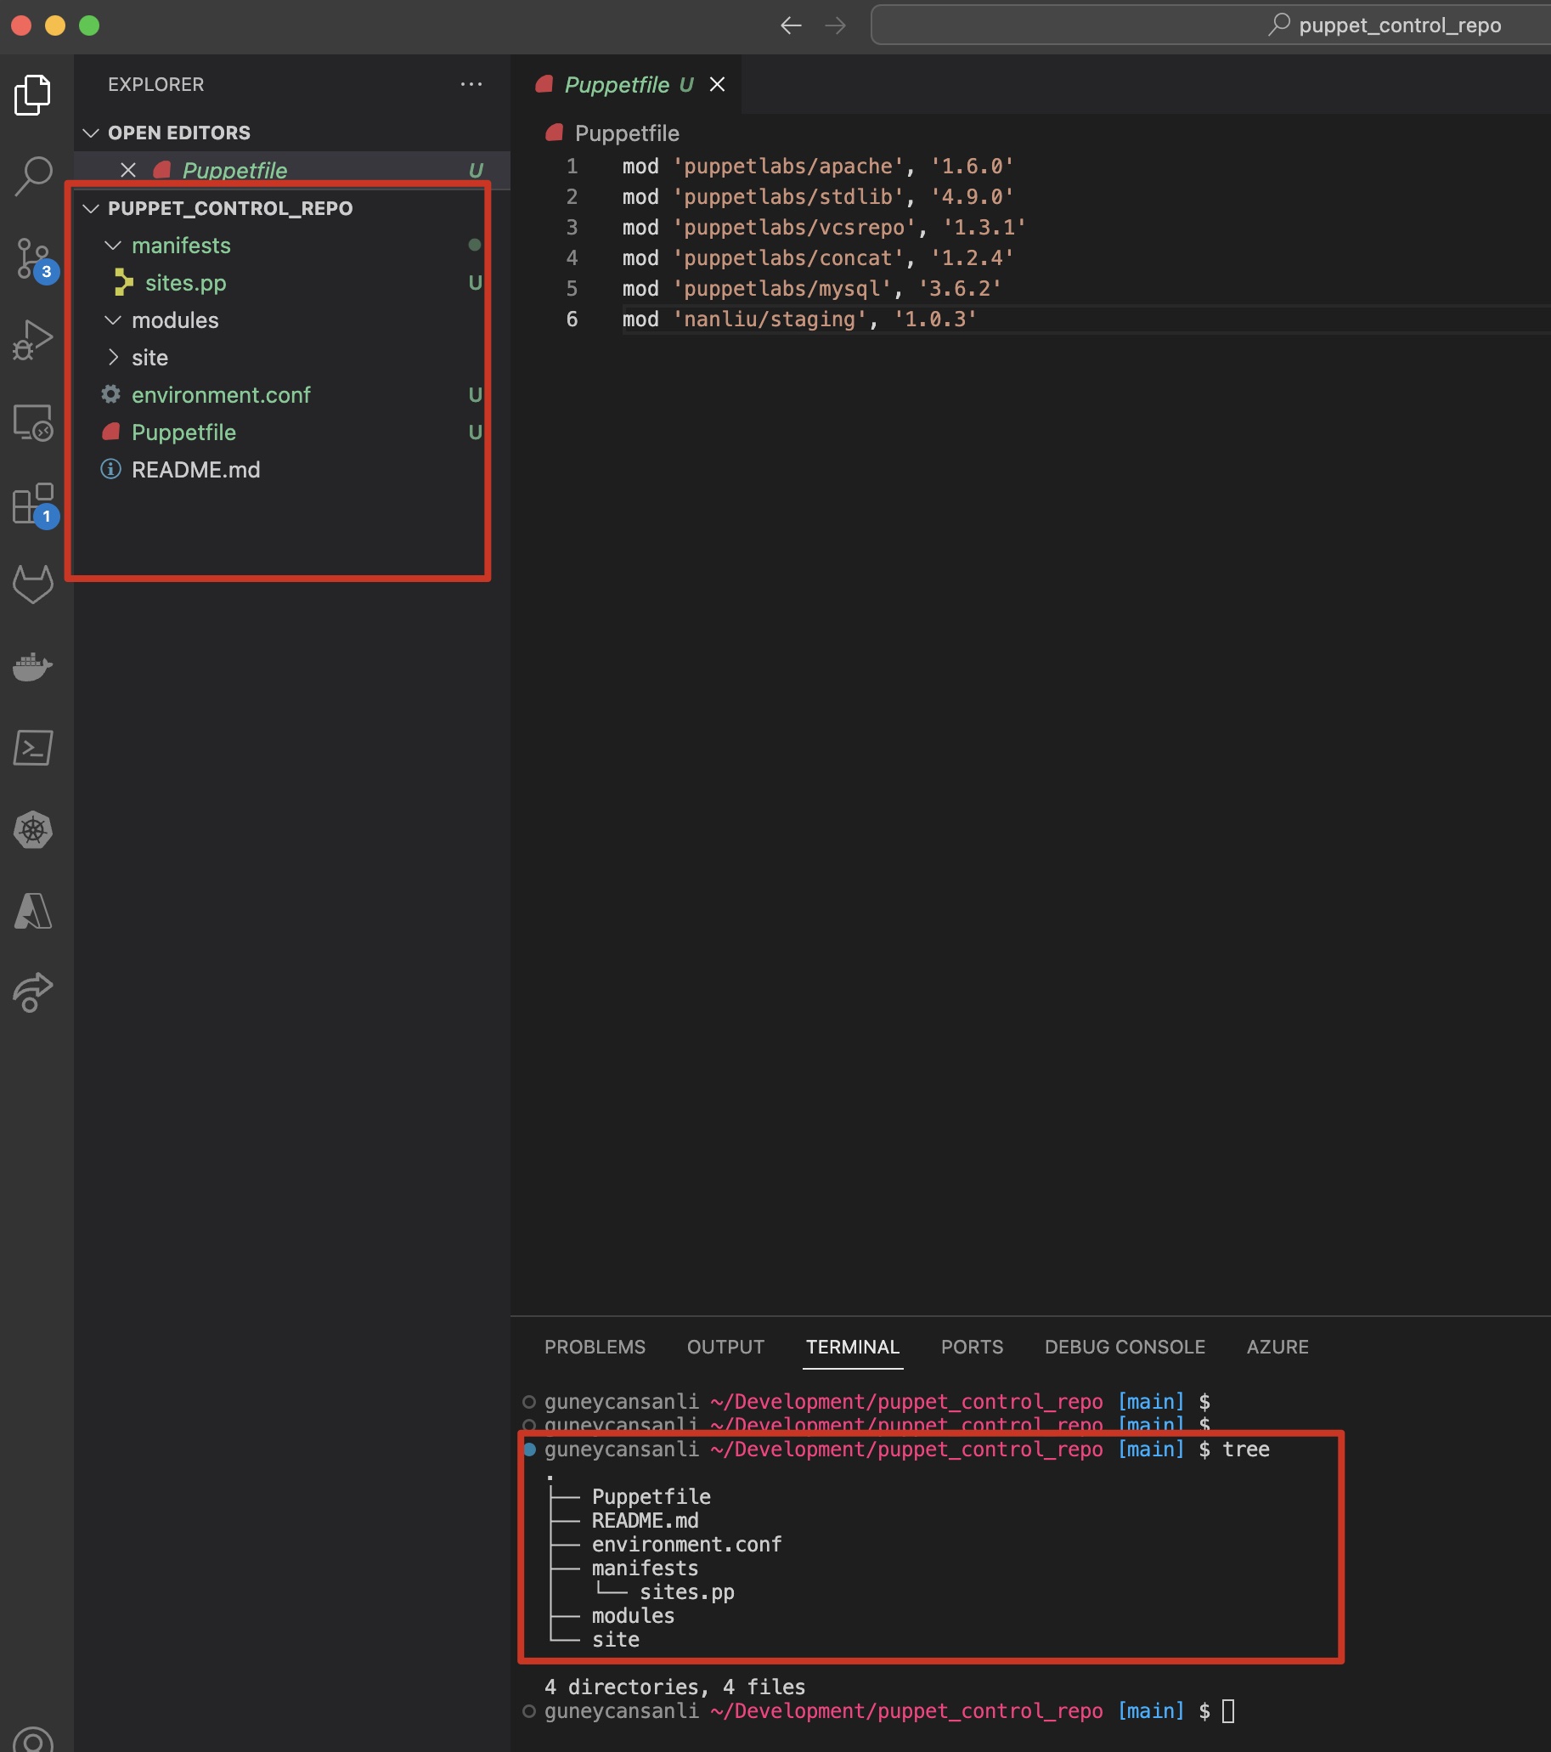
Task: Collapse the Open Editors section
Action: point(91,133)
